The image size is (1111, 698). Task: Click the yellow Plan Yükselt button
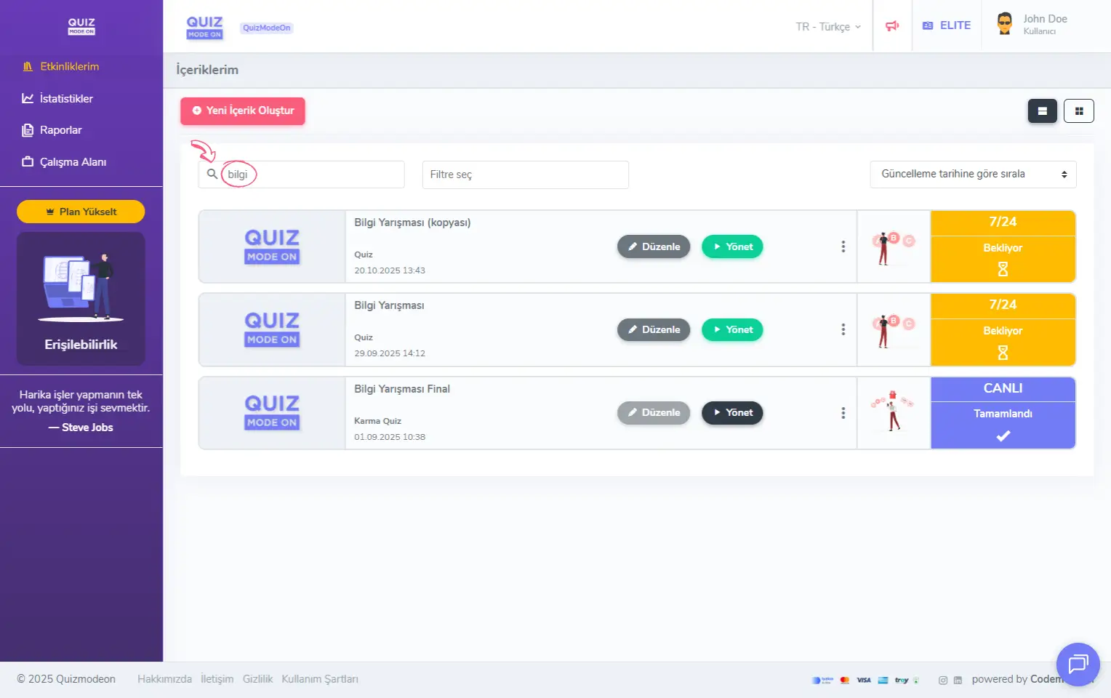pos(81,212)
